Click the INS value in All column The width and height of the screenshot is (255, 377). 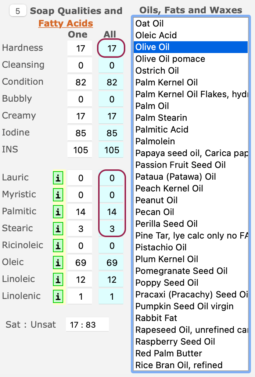coord(112,150)
